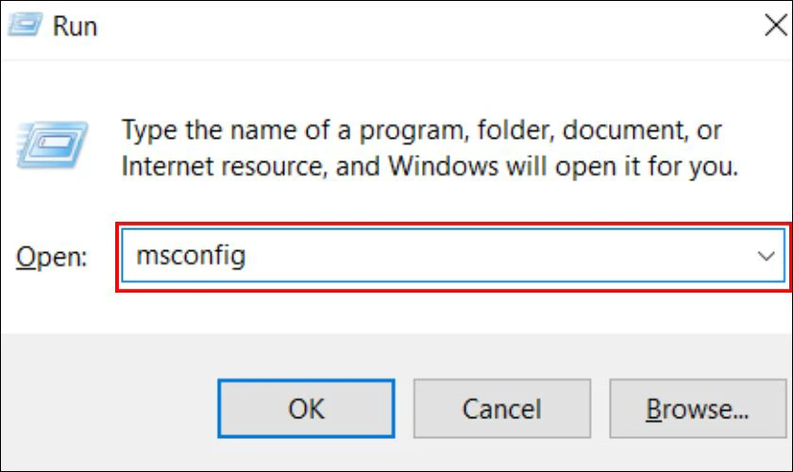Viewport: 793px width, 472px height.
Task: Open the Browse... file picker
Action: [x=697, y=409]
